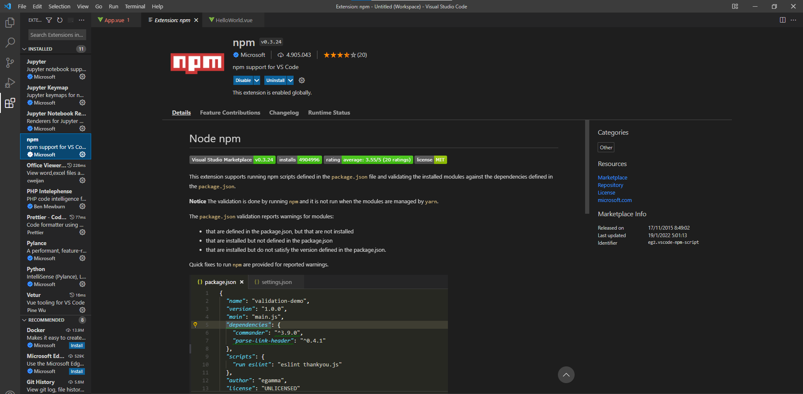The width and height of the screenshot is (803, 394).
Task: Expand the RECOMMENDED extensions section
Action: [x=24, y=320]
